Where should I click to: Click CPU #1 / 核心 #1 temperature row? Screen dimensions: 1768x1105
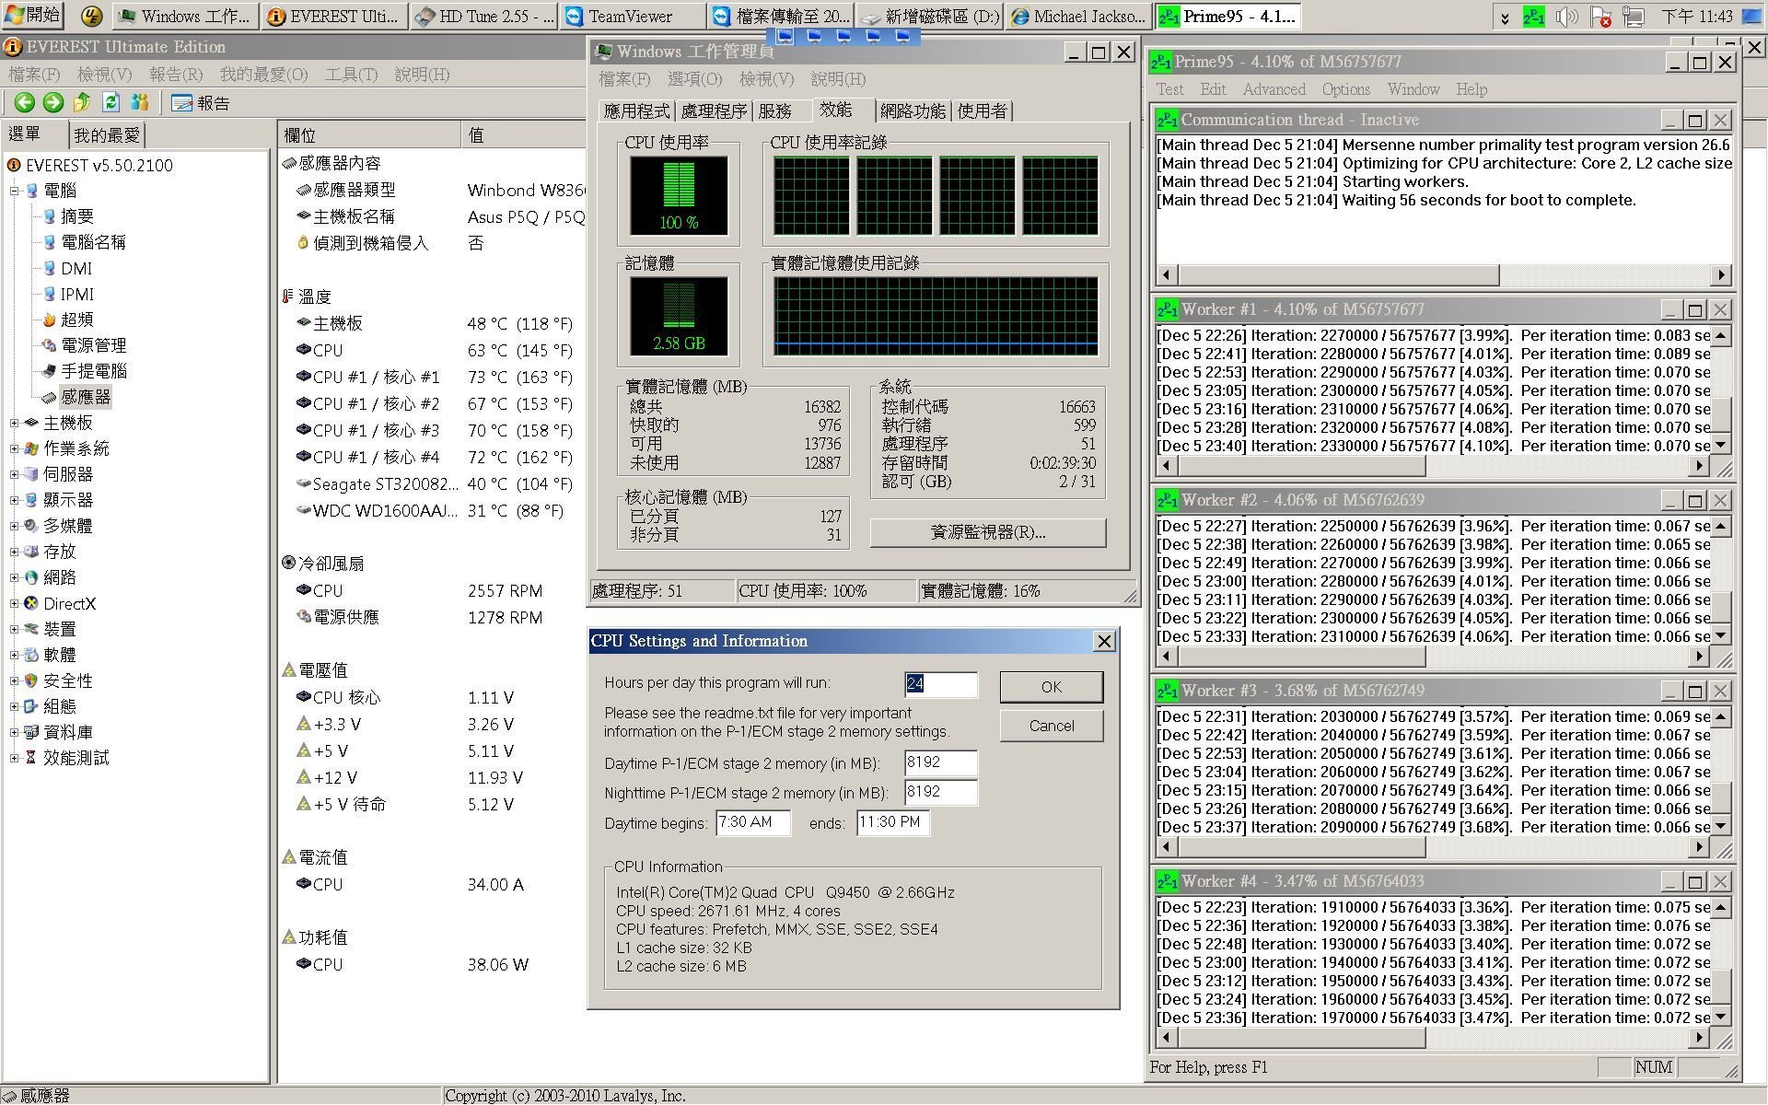(433, 378)
